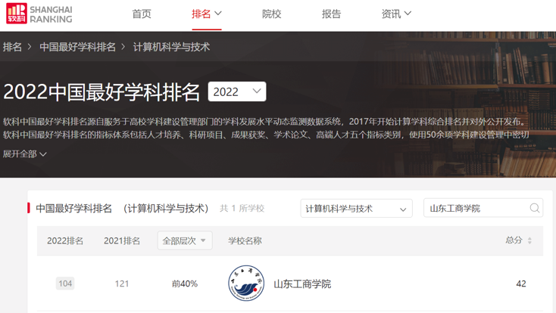The image size is (556, 313).
Task: Click the Shanghai Ranking logo
Action: (39, 14)
